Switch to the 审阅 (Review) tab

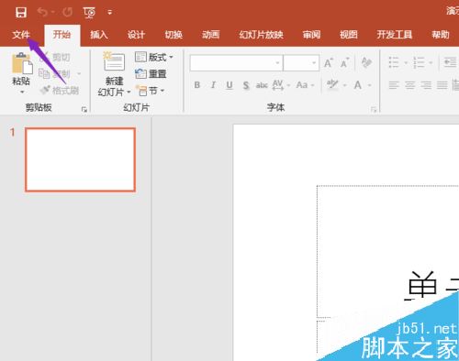coord(311,35)
